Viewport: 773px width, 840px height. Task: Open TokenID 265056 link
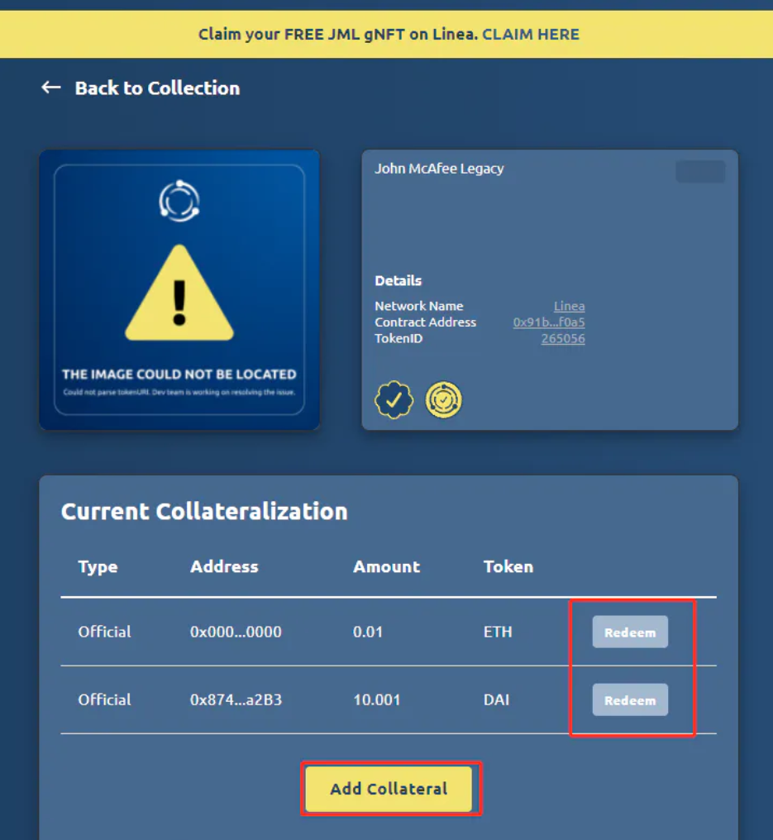click(562, 339)
